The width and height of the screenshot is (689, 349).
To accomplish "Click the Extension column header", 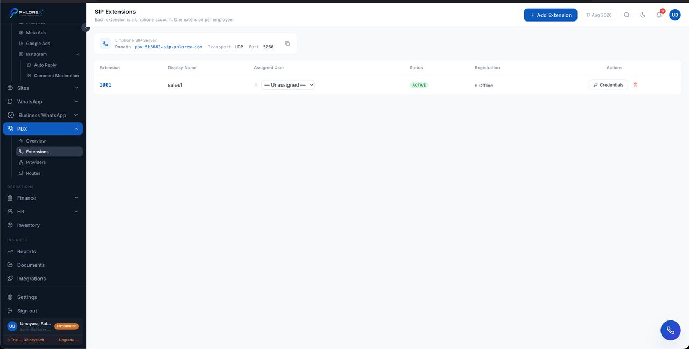I will click(110, 68).
